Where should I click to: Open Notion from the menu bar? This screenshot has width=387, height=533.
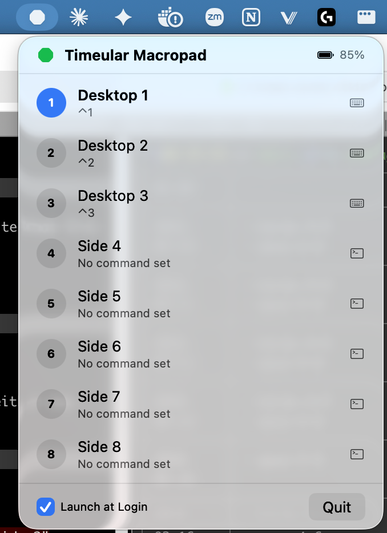pyautogui.click(x=251, y=17)
